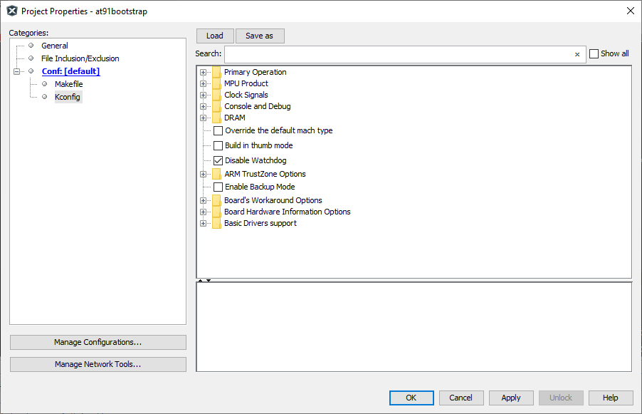Toggle the Show all checkbox
The width and height of the screenshot is (642, 414).
click(594, 54)
